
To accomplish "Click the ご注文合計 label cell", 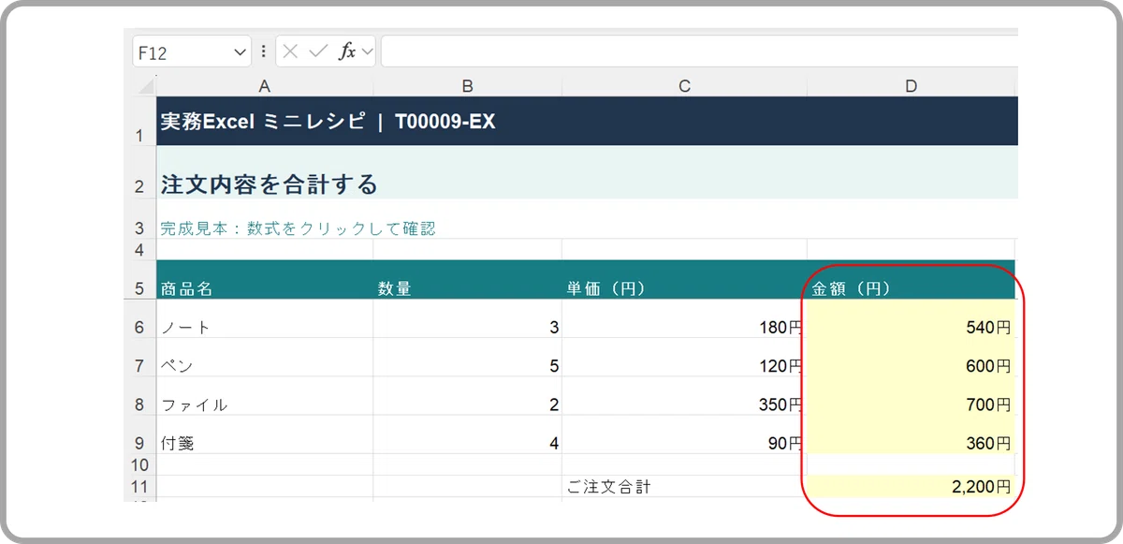I will coord(684,487).
